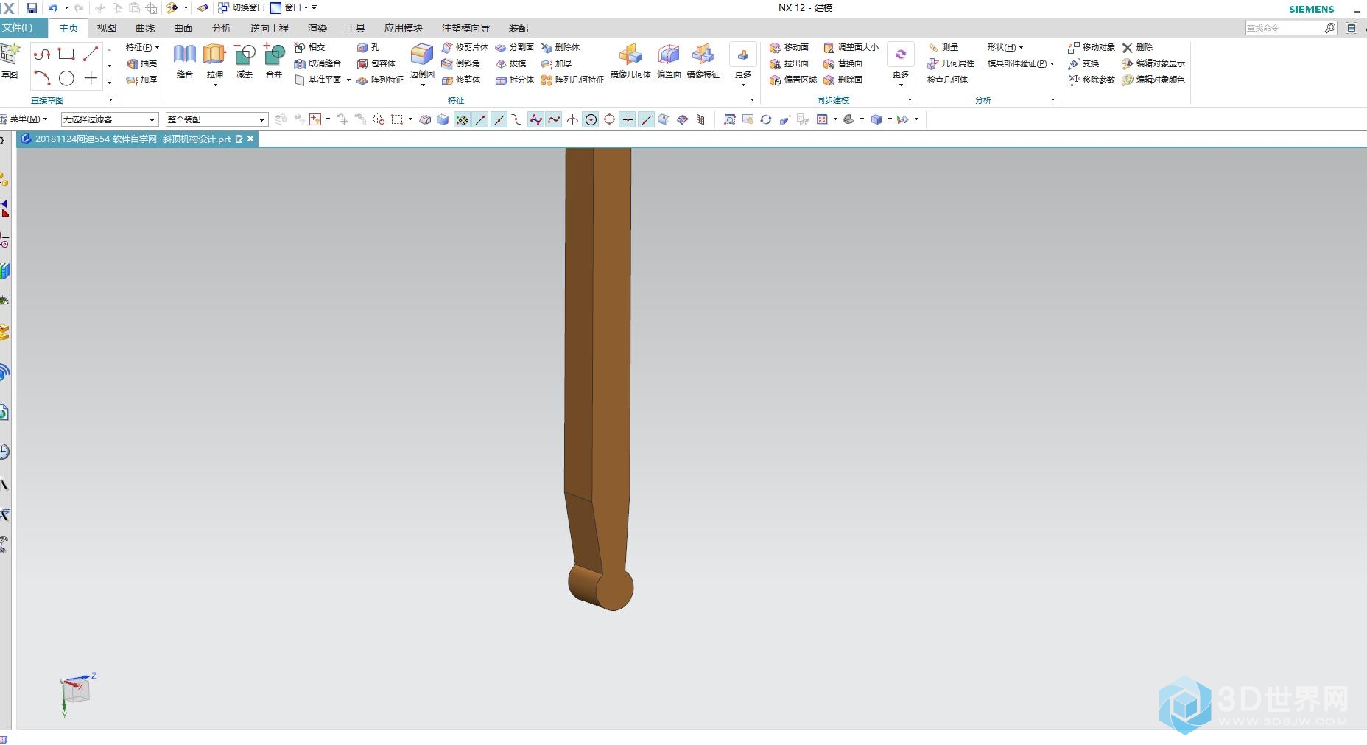Select the Rectangle sketch tool

coord(66,54)
